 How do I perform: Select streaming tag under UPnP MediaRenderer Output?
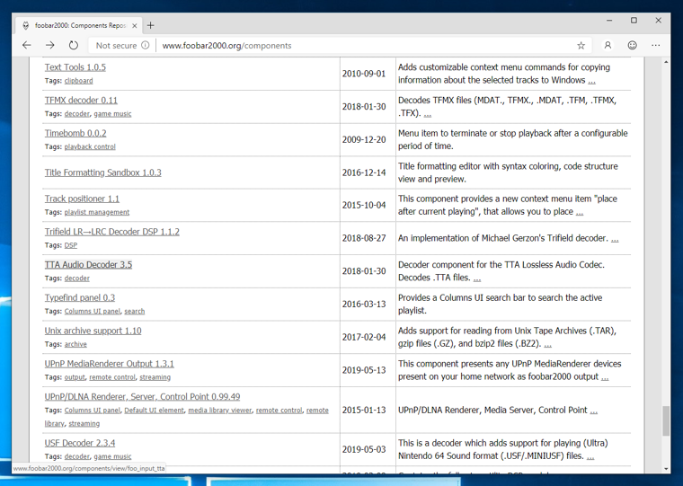click(155, 377)
